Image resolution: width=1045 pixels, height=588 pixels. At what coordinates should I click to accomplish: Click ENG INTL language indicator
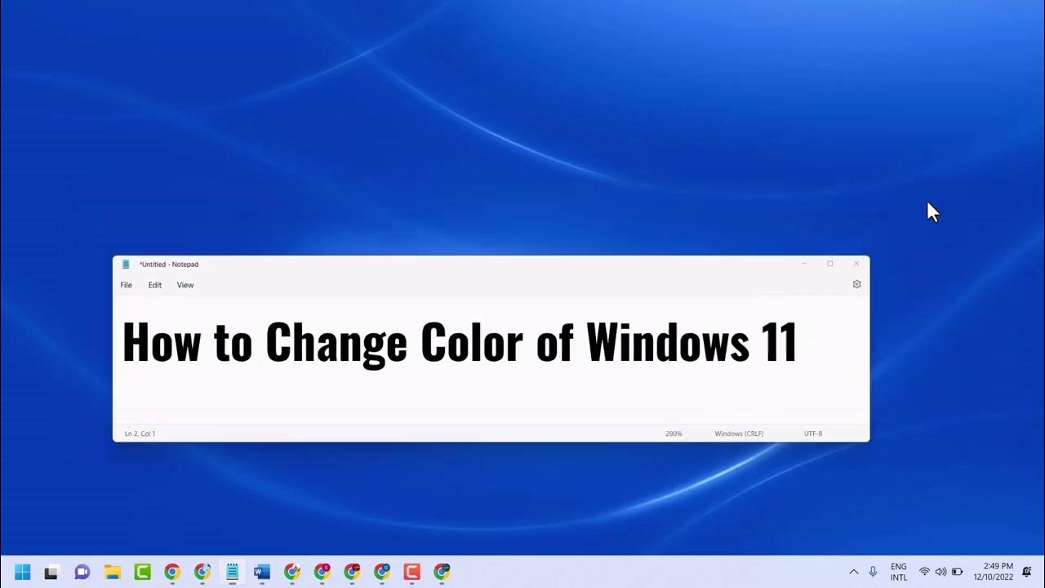(899, 572)
